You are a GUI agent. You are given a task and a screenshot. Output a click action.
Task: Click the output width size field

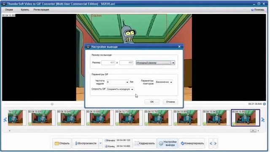[108, 62]
